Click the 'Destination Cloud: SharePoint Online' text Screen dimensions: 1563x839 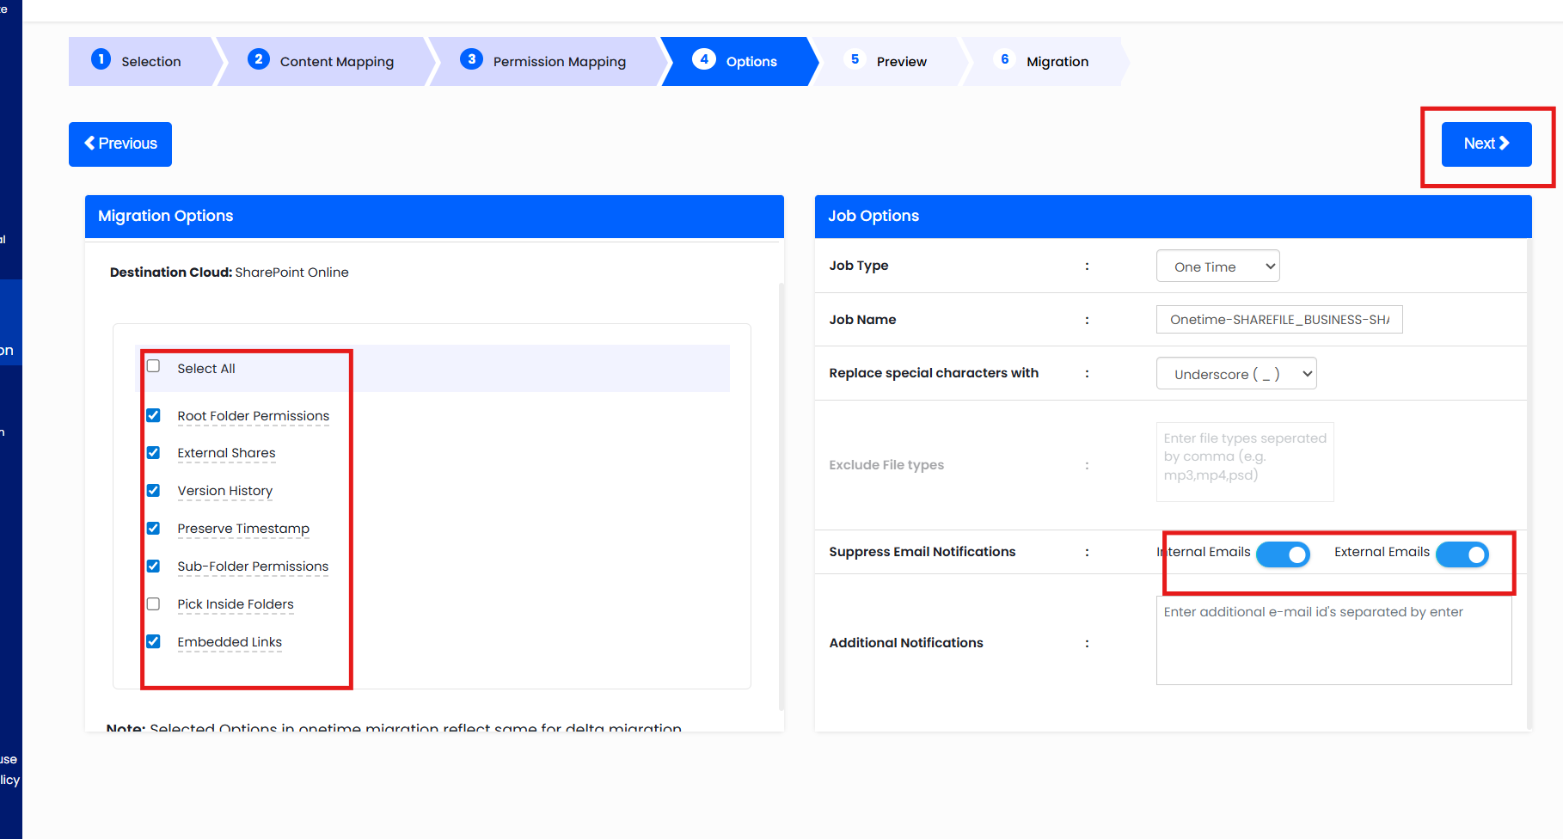[230, 273]
